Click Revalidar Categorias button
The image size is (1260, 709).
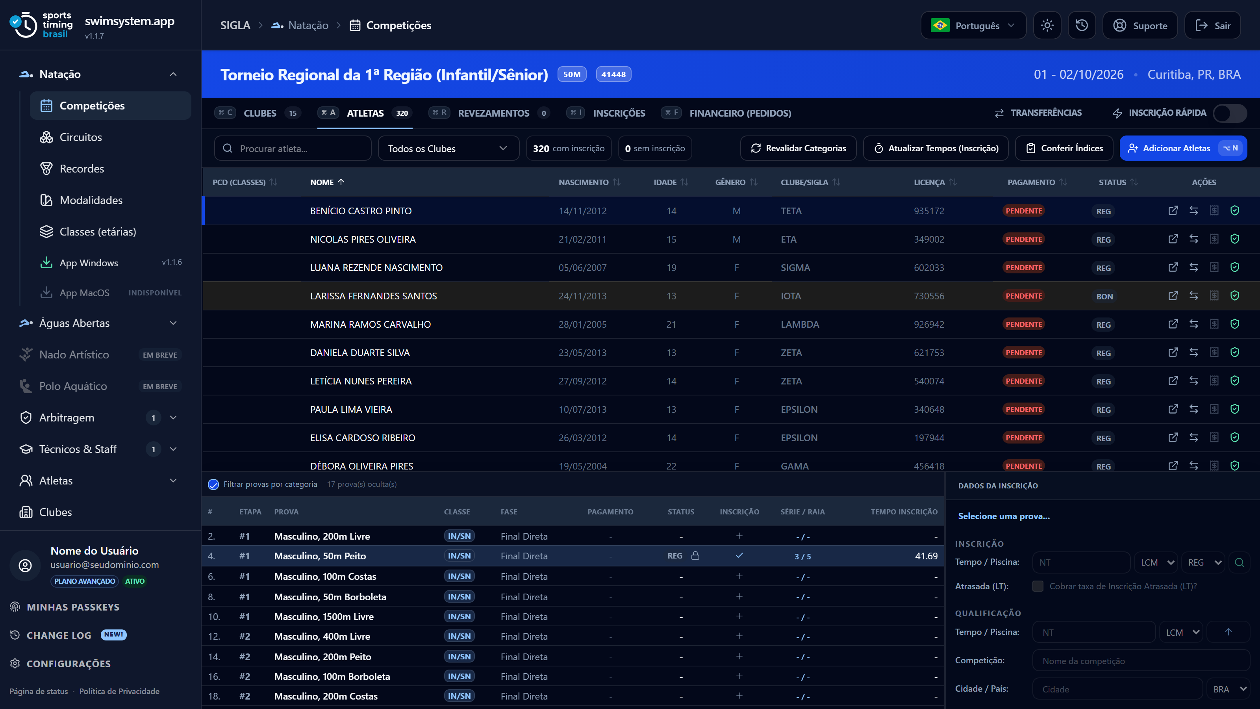798,148
